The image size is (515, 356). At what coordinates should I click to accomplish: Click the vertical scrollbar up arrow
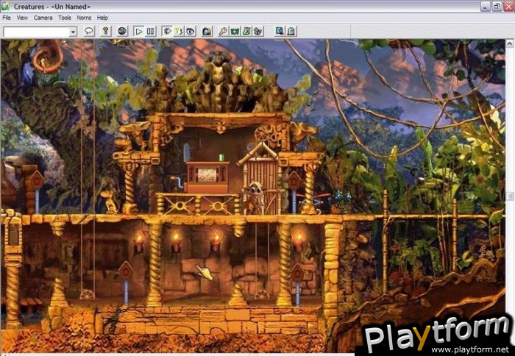click(x=510, y=43)
